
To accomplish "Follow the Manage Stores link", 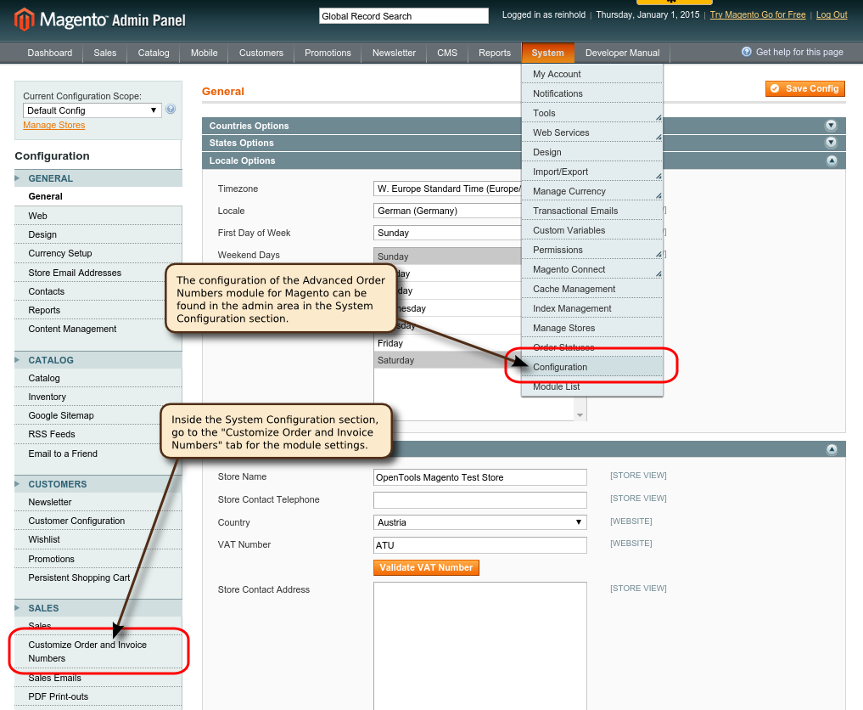I will [x=54, y=125].
